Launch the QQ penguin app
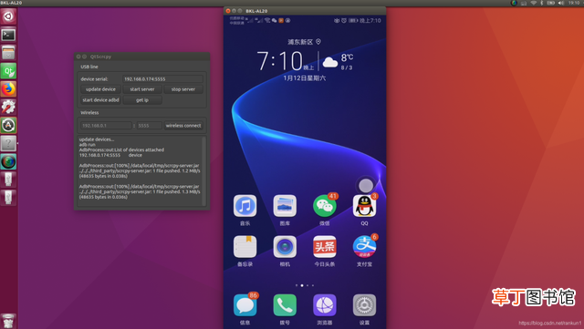 coord(364,205)
